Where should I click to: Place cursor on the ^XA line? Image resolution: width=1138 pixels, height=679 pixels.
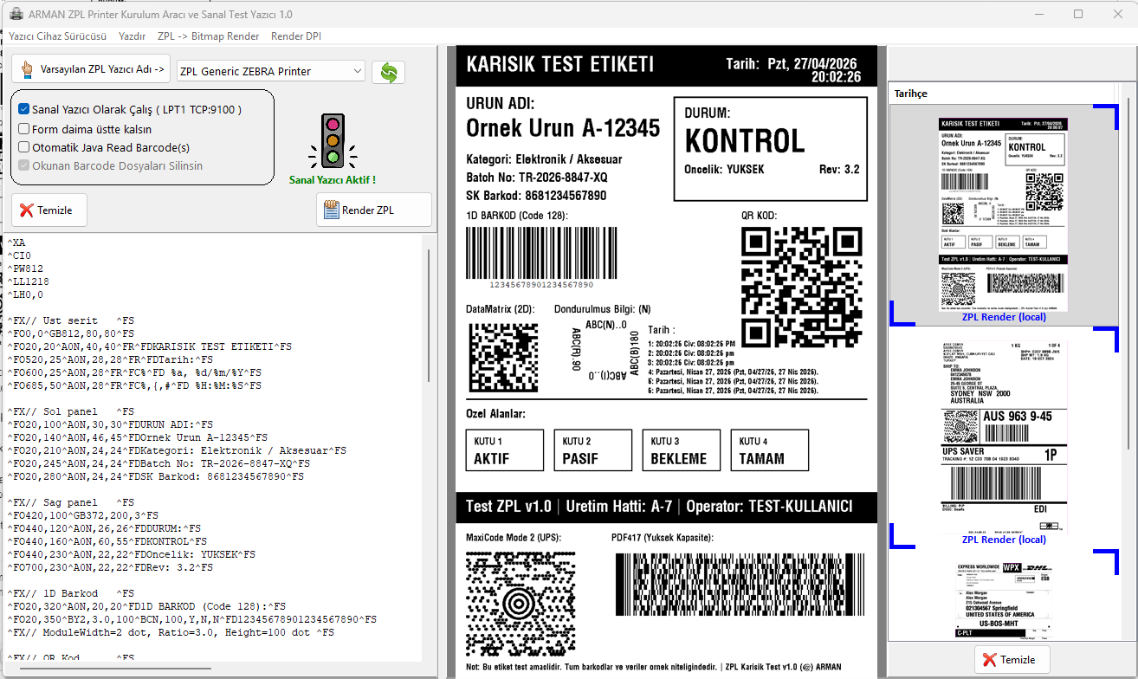point(17,242)
